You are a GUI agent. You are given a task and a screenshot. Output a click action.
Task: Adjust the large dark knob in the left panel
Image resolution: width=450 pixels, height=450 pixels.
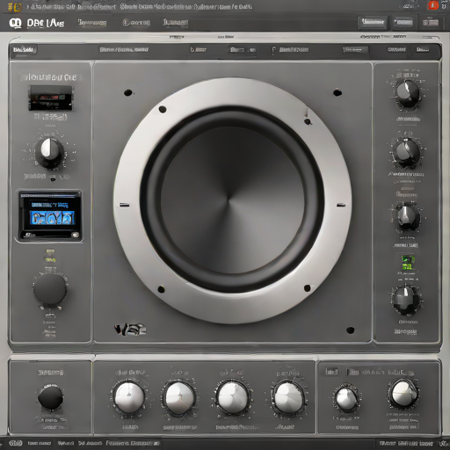(x=50, y=289)
